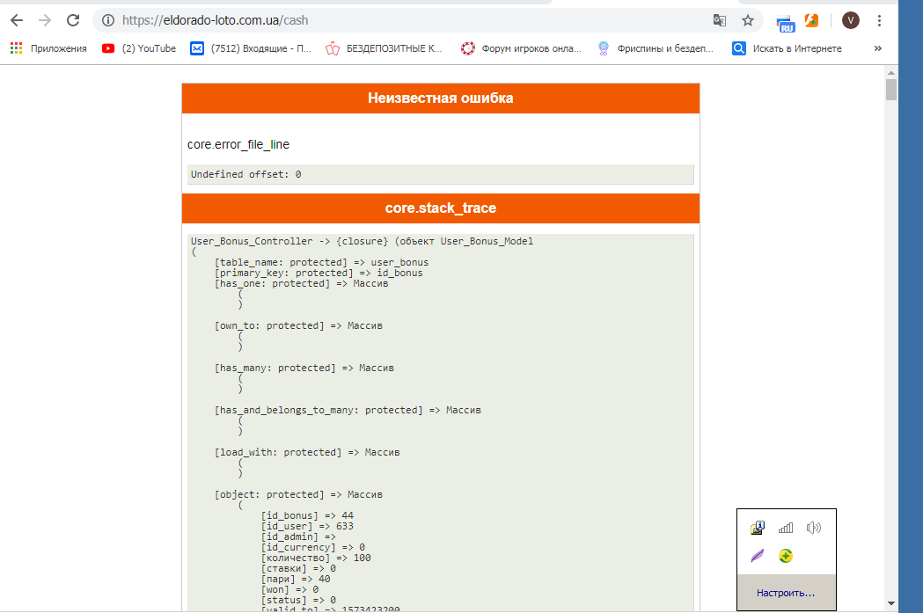Viewport: 923px width, 613px height.
Task: Go forward to the next page
Action: 45,20
